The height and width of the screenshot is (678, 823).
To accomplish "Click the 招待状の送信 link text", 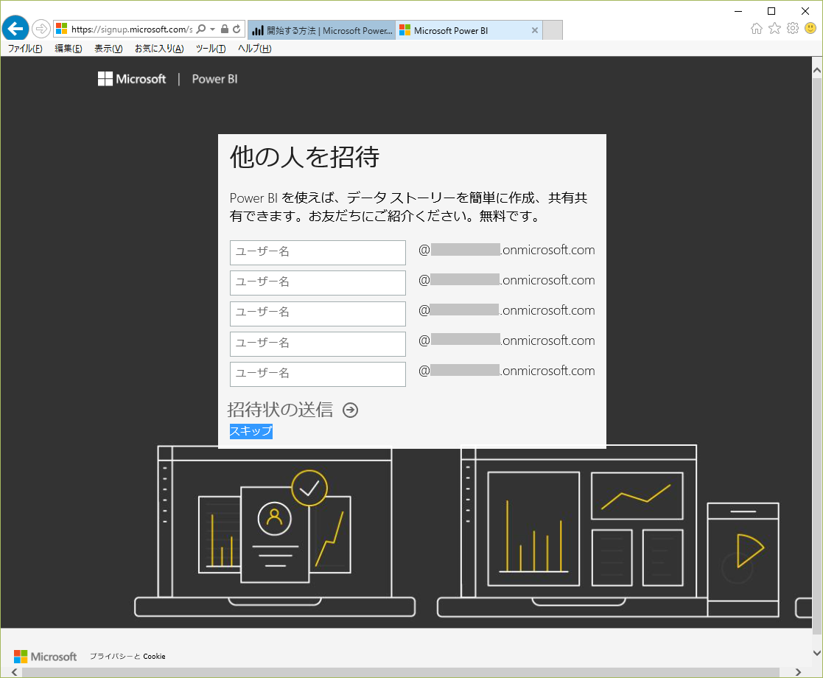I will 280,410.
